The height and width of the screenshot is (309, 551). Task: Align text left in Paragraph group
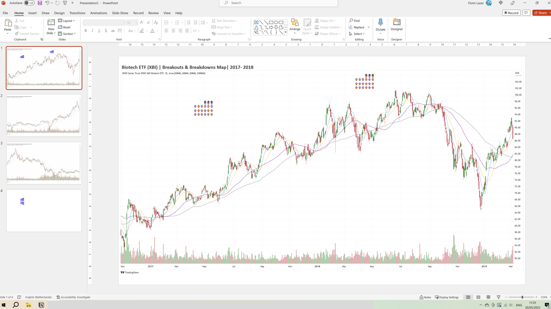[x=166, y=31]
